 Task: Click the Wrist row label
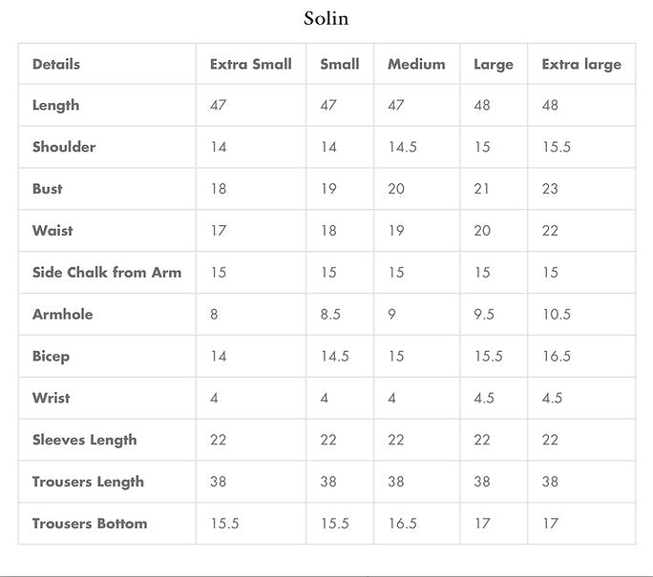52,398
